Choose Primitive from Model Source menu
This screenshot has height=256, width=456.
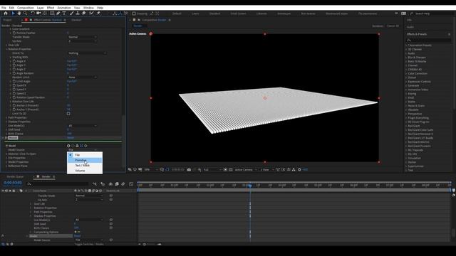85,160
